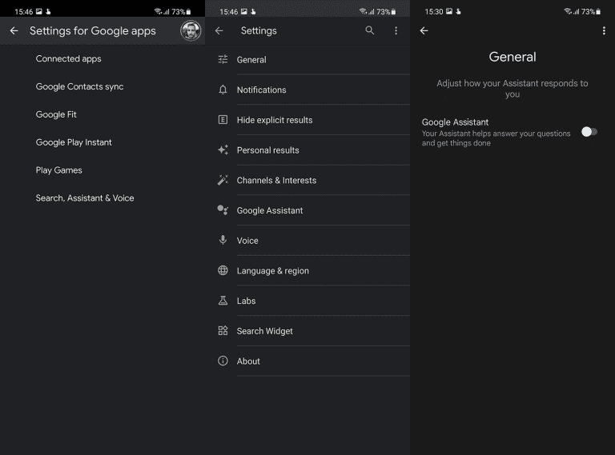Toggle the Google Assistant switch on
This screenshot has height=455, width=615.
point(589,132)
